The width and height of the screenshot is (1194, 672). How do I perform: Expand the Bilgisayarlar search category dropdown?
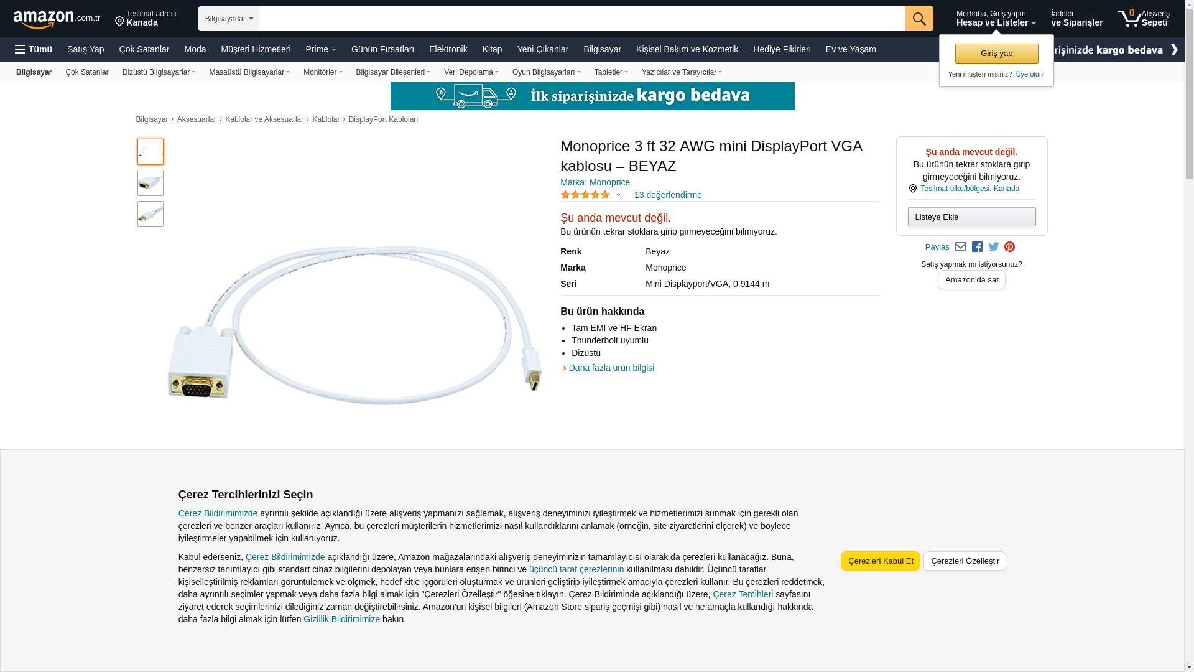click(x=228, y=19)
